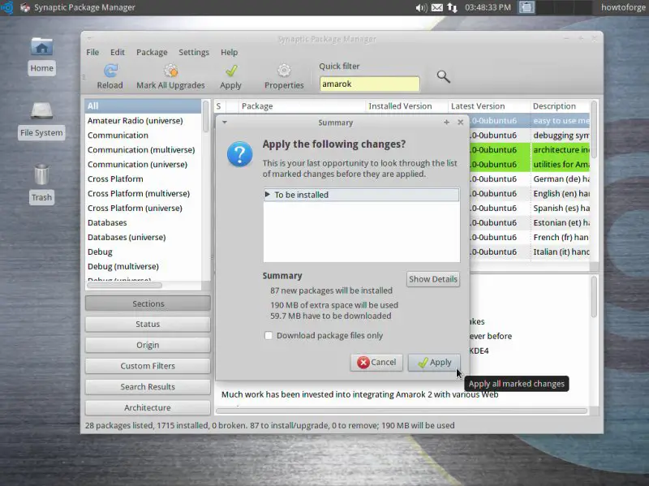This screenshot has width=649, height=486.
Task: Click the magnifying glass search icon
Action: (443, 76)
